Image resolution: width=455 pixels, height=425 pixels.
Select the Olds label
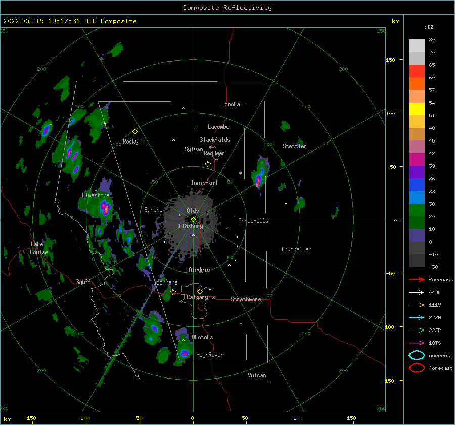[x=193, y=211]
